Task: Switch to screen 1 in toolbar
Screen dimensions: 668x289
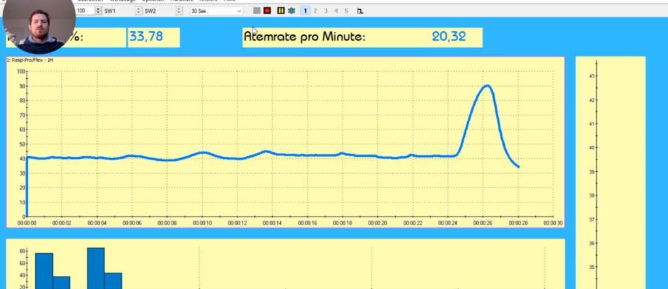Action: (305, 11)
